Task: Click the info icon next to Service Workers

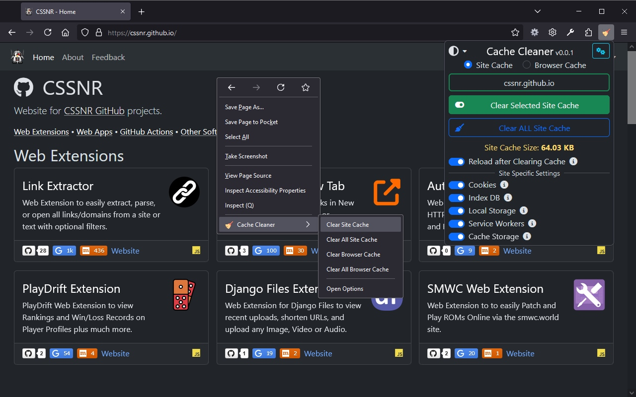Action: pyautogui.click(x=532, y=223)
